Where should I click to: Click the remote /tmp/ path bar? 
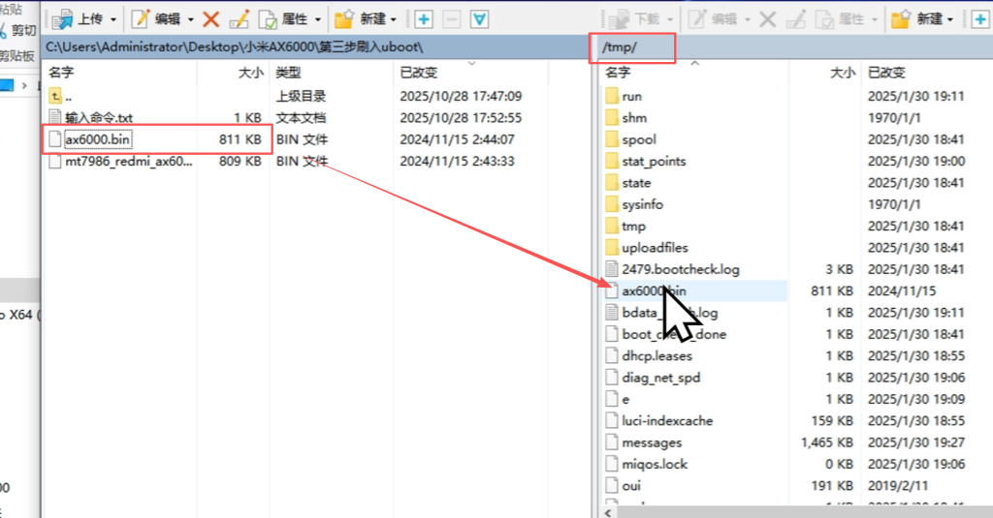[795, 47]
